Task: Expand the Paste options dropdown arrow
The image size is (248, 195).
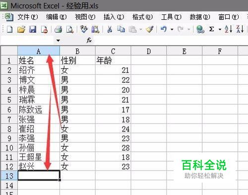Action: pyautogui.click(x=141, y=30)
